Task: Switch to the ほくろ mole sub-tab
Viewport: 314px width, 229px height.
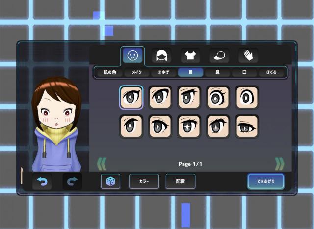Action: pos(271,72)
